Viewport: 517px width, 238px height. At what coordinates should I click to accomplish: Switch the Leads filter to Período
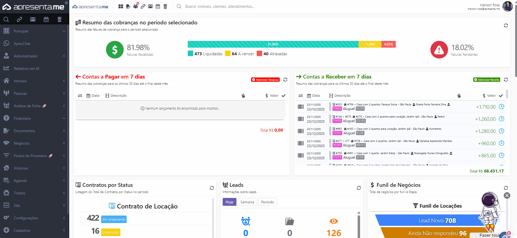(x=267, y=202)
